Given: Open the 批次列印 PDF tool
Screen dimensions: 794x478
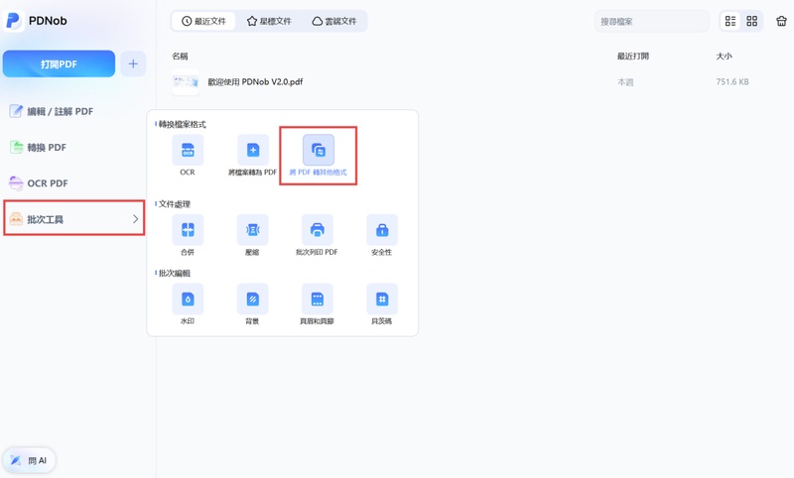Looking at the screenshot, I should point(318,230).
